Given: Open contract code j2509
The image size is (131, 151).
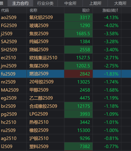Looking at the screenshot, I should click(x=7, y=34).
